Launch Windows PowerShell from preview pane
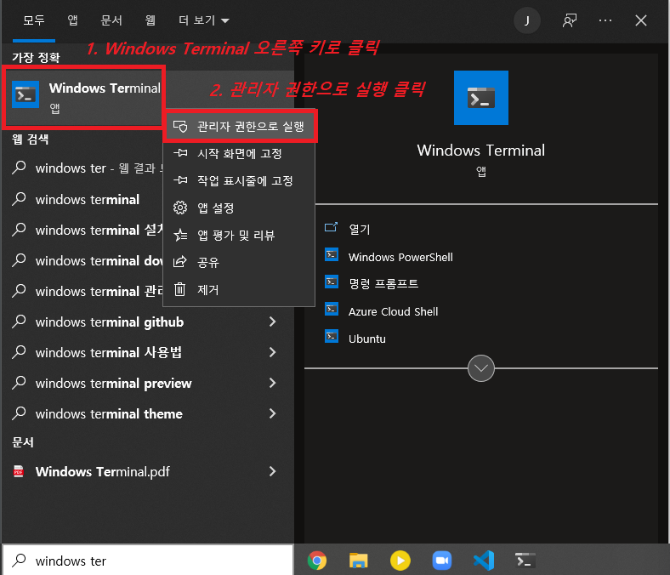The width and height of the screenshot is (670, 575). tap(400, 257)
